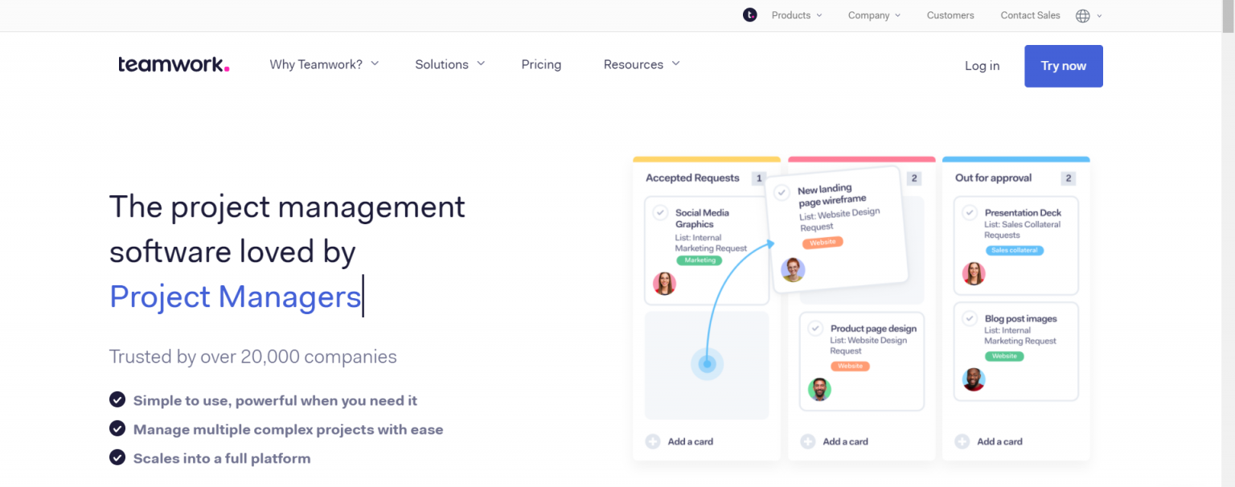Click the avatar on the Blog post images card
Image resolution: width=1235 pixels, height=487 pixels.
point(974,380)
